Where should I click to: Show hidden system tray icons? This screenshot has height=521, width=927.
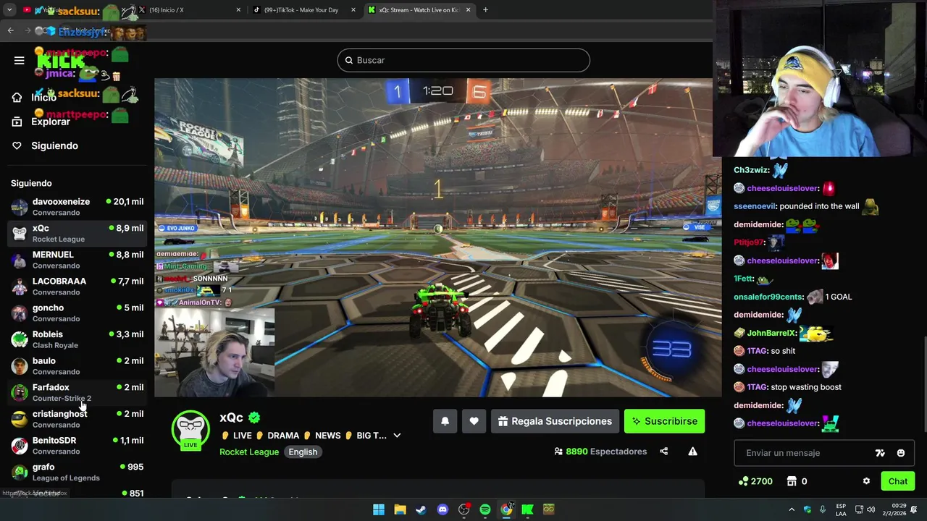pyautogui.click(x=791, y=509)
